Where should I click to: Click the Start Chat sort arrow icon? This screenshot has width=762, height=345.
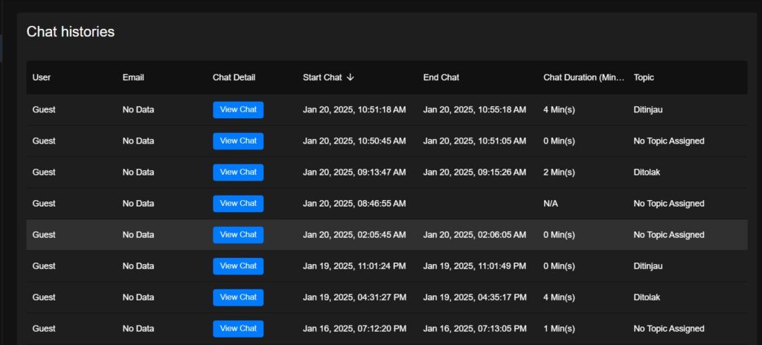pos(350,77)
